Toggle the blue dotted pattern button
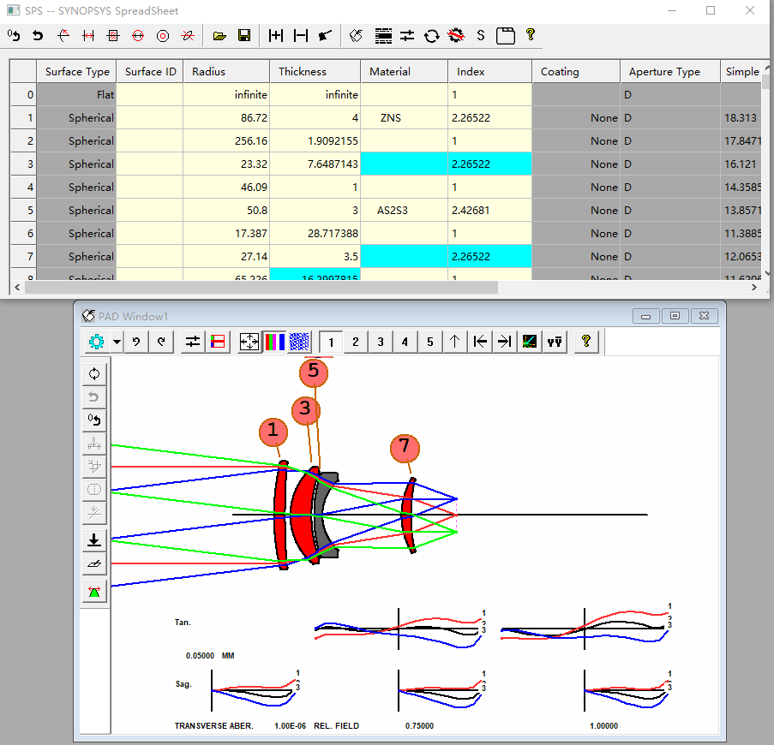 pos(299,342)
